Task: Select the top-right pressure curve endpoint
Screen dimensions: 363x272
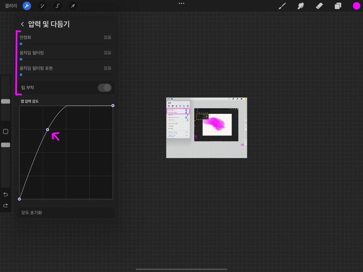Action: point(113,106)
